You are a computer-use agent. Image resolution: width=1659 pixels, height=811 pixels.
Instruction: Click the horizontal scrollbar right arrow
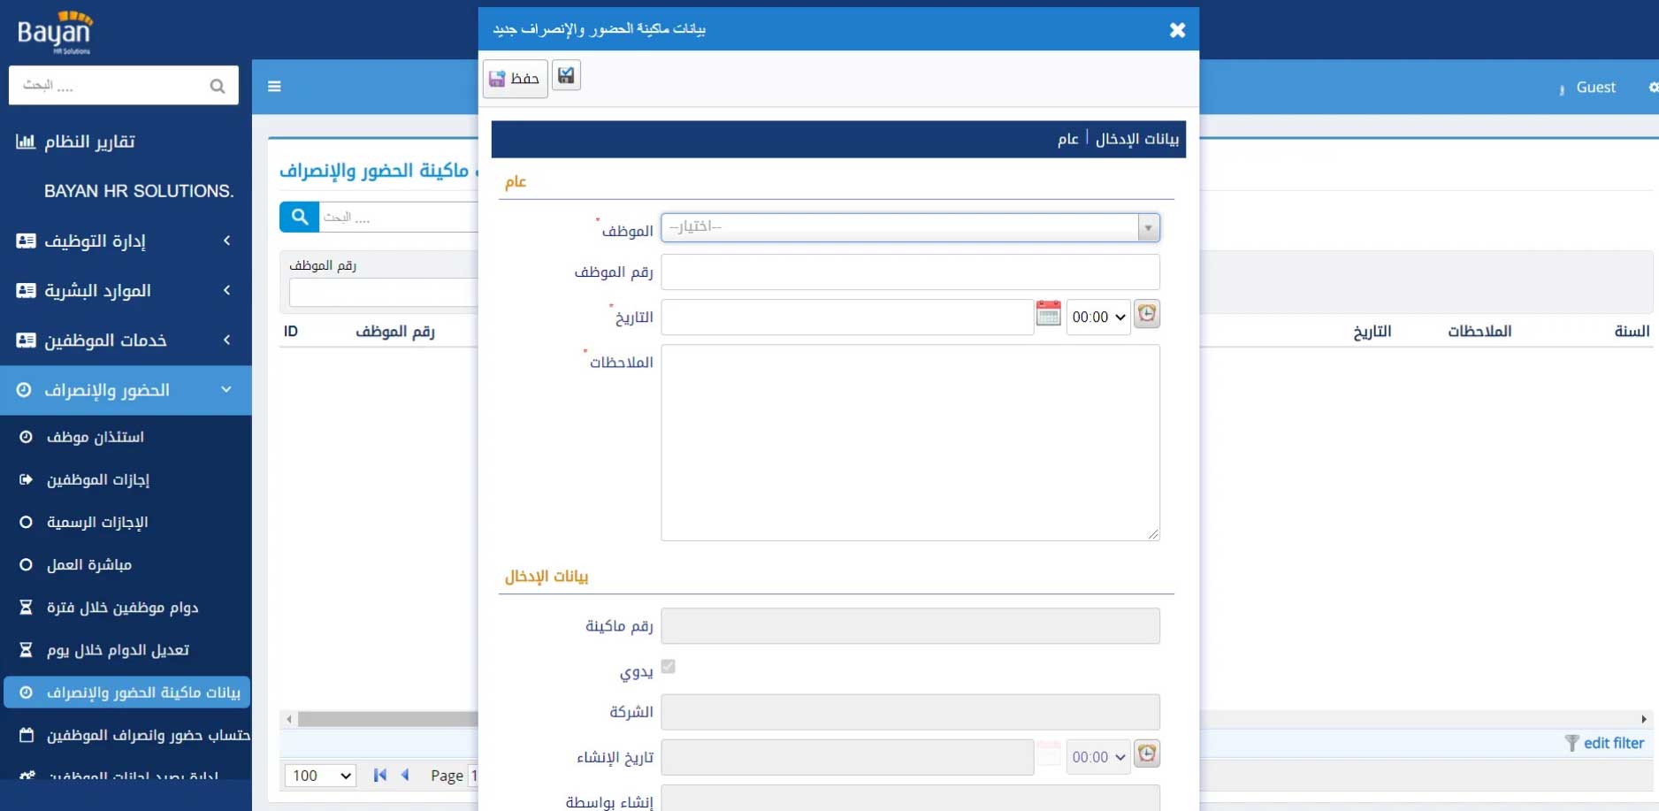pyautogui.click(x=1643, y=720)
